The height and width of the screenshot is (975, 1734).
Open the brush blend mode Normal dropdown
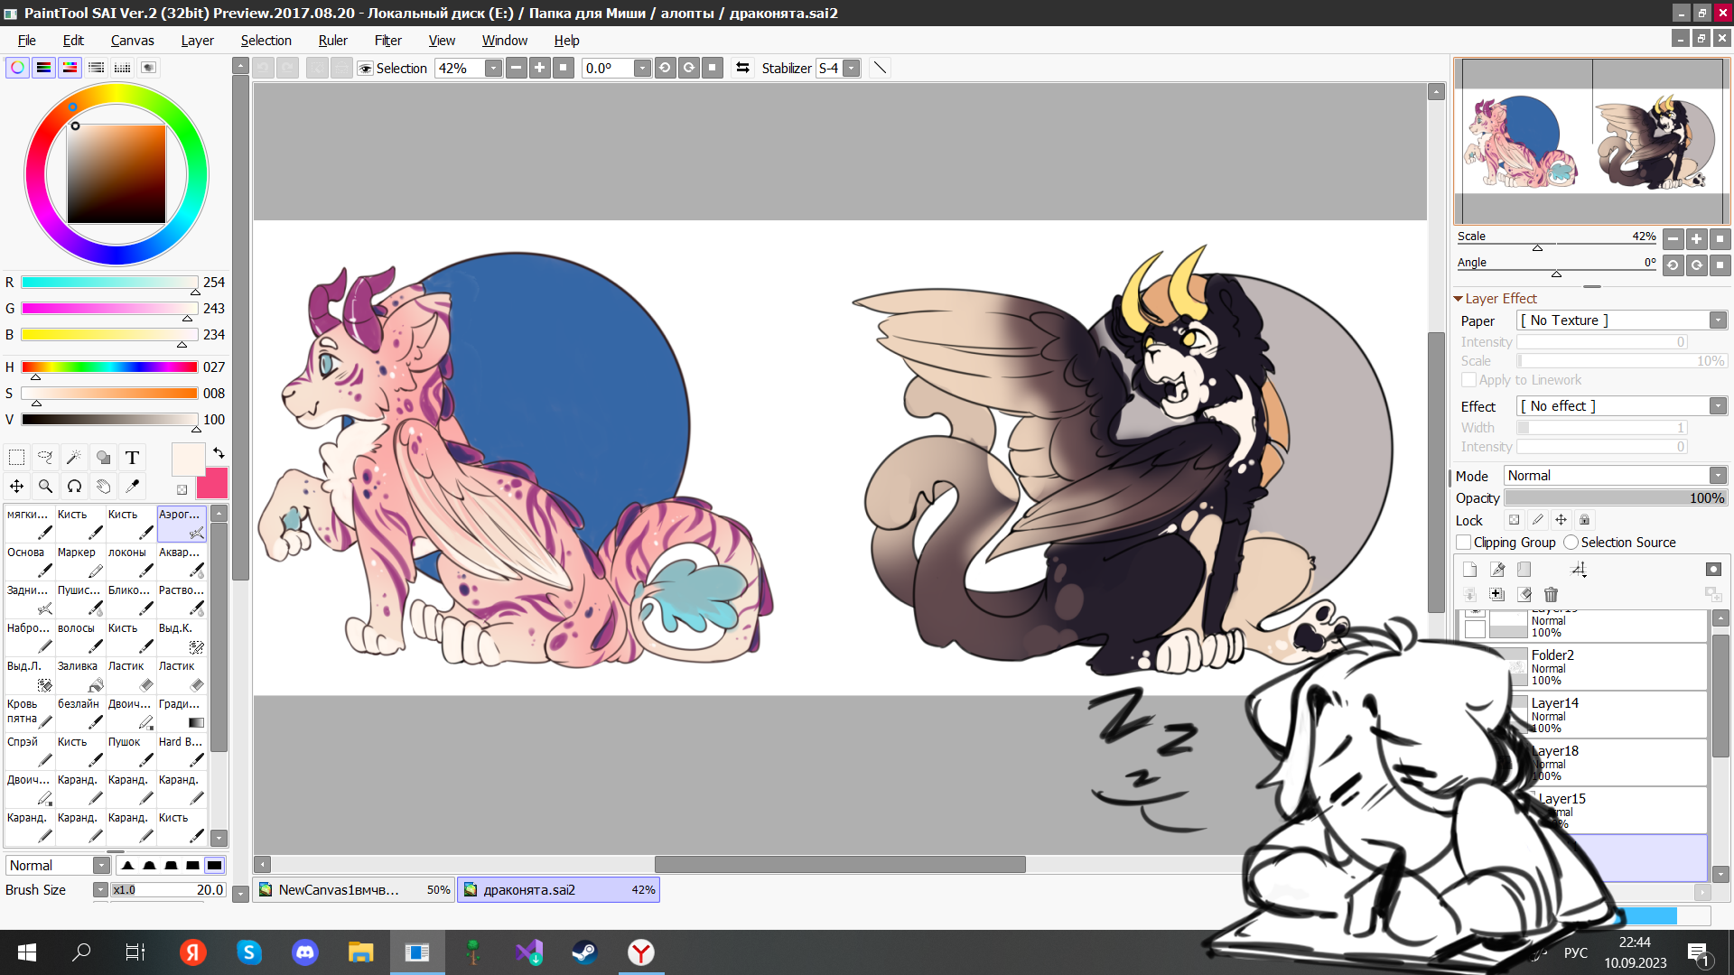[x=58, y=865]
